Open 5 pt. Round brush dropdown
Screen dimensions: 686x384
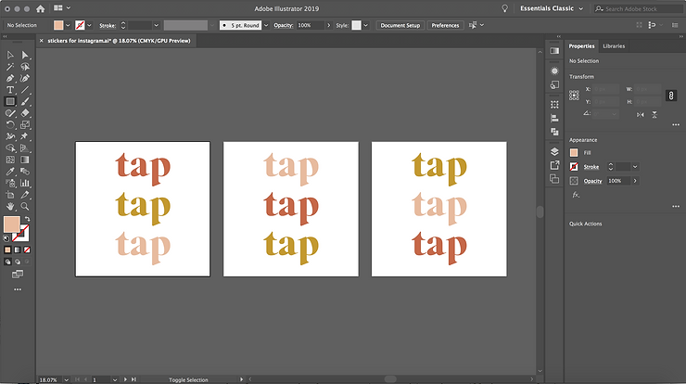pos(265,25)
